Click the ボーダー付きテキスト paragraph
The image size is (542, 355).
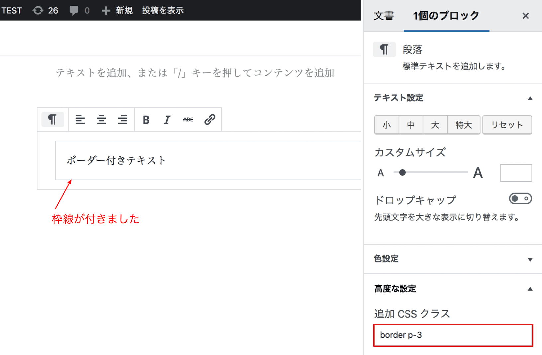(116, 160)
